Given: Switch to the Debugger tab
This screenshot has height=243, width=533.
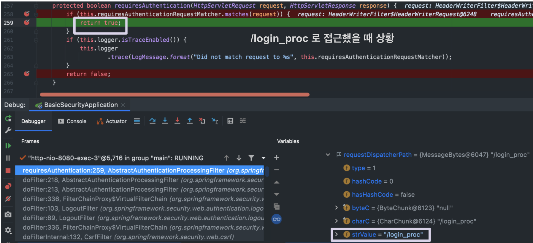Looking at the screenshot, I should [33, 121].
